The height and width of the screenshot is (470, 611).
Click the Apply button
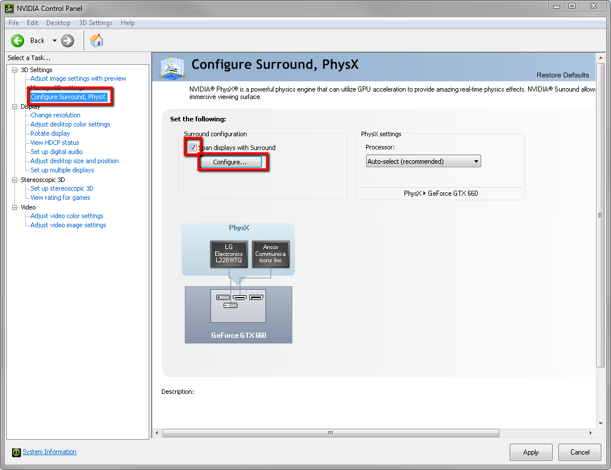click(531, 452)
